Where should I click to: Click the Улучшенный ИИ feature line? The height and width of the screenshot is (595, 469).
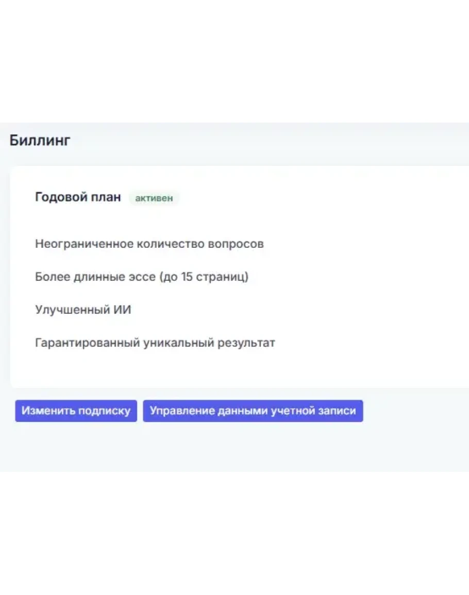click(x=82, y=310)
